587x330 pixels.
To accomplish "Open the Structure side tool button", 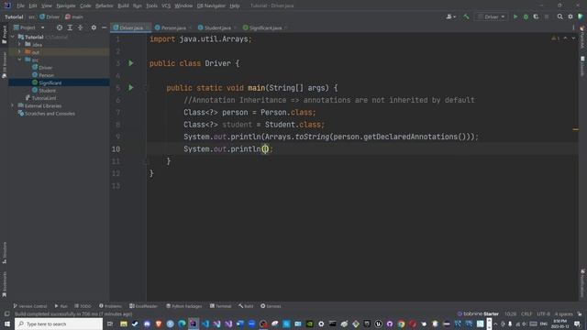I will [4, 253].
